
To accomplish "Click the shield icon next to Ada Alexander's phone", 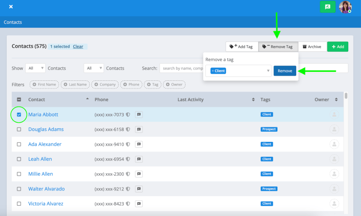I will coord(128,144).
